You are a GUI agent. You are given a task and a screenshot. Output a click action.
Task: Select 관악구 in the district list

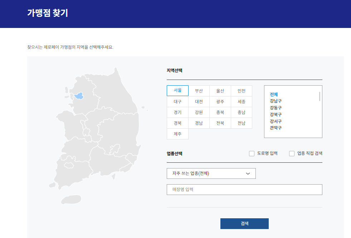(x=276, y=128)
